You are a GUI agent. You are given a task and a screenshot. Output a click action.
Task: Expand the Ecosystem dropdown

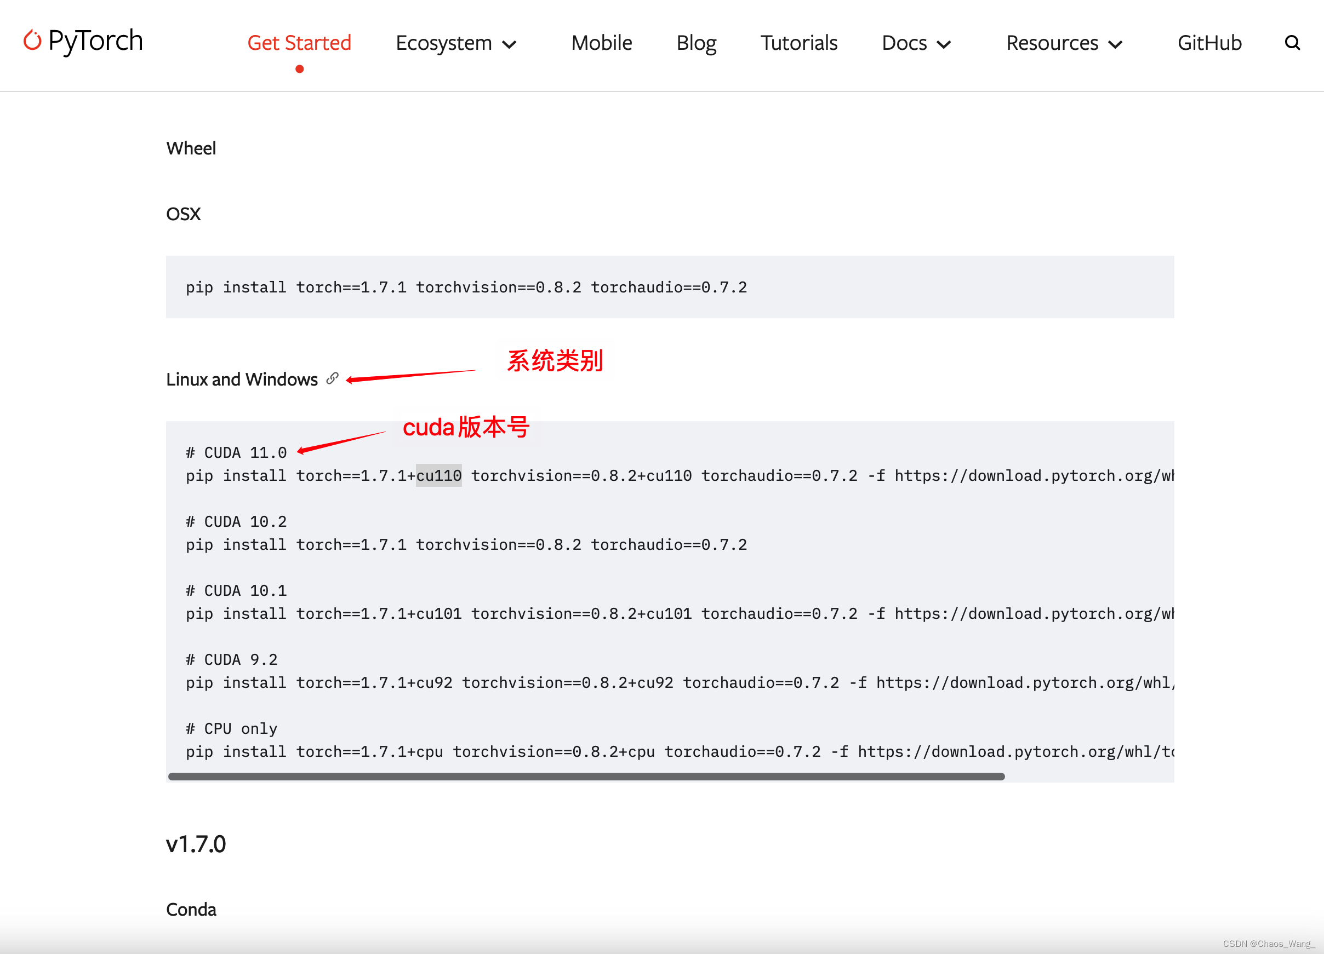click(456, 43)
